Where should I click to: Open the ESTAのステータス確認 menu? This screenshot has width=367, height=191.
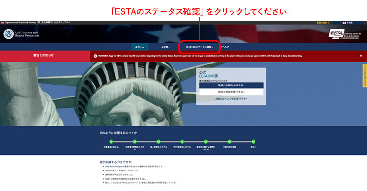point(199,47)
